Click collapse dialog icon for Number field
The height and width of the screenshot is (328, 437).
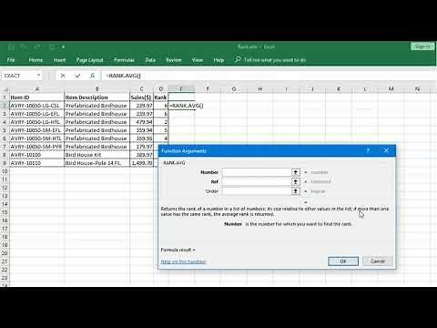296,172
